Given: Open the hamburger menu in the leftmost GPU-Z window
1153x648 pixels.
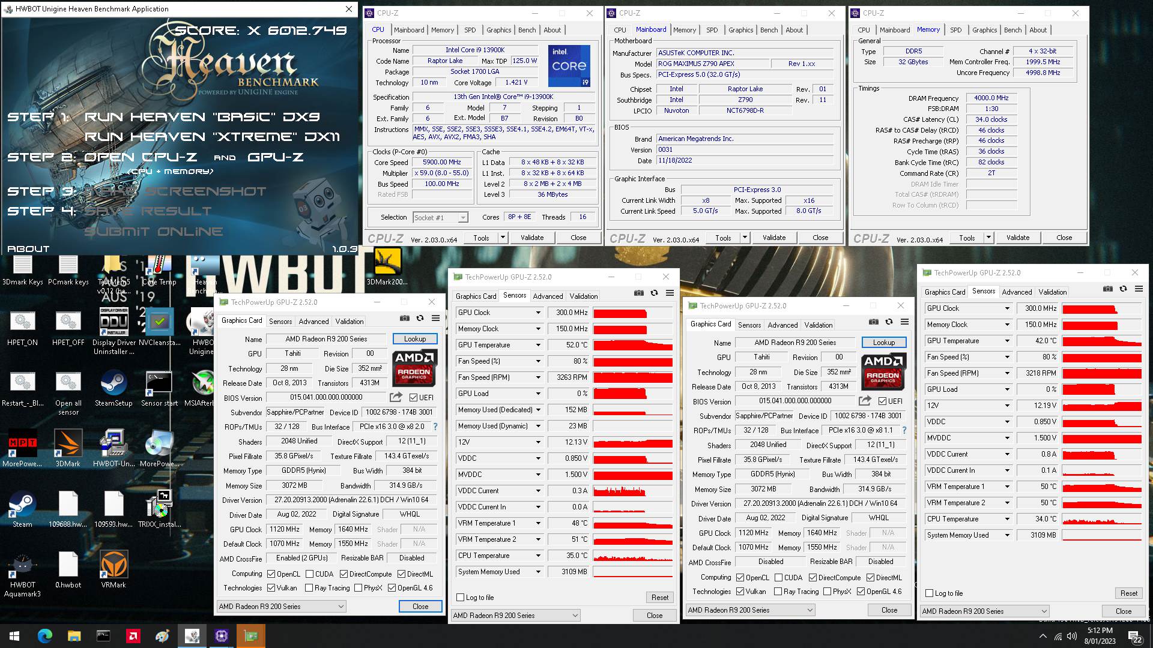Looking at the screenshot, I should (436, 318).
